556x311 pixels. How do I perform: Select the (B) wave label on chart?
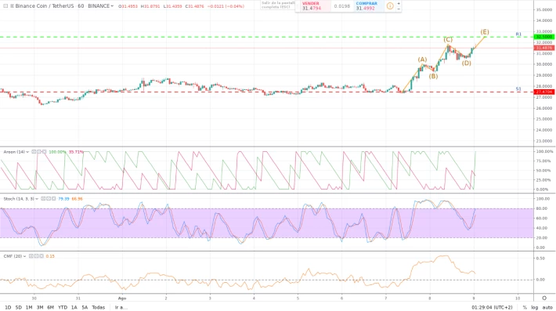click(433, 76)
